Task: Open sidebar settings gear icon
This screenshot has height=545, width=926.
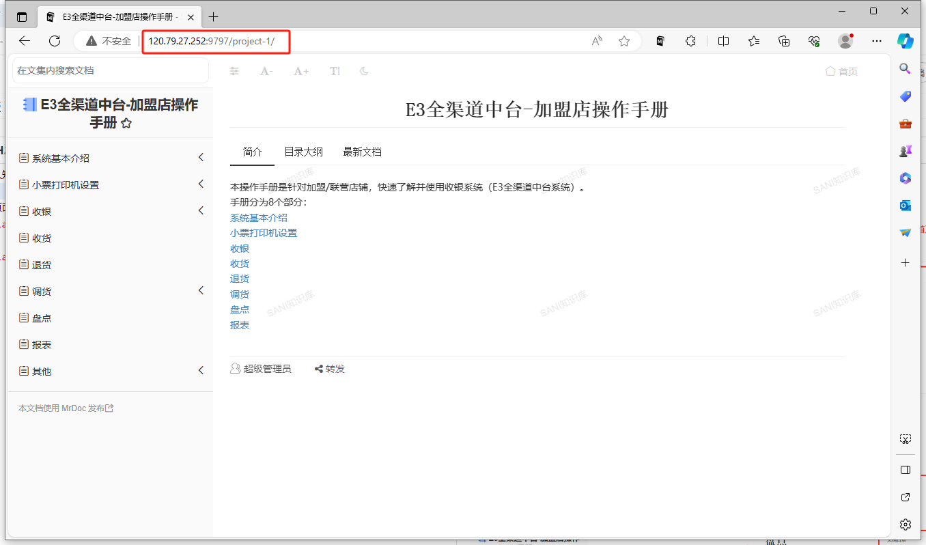Action: (x=906, y=525)
